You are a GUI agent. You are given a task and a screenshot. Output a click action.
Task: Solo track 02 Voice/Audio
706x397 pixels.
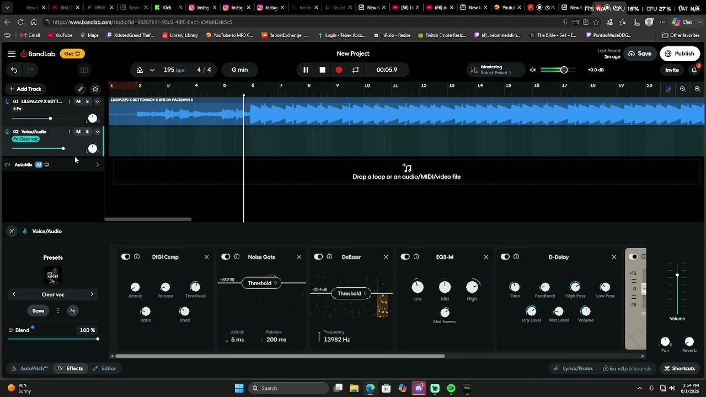tap(87, 132)
